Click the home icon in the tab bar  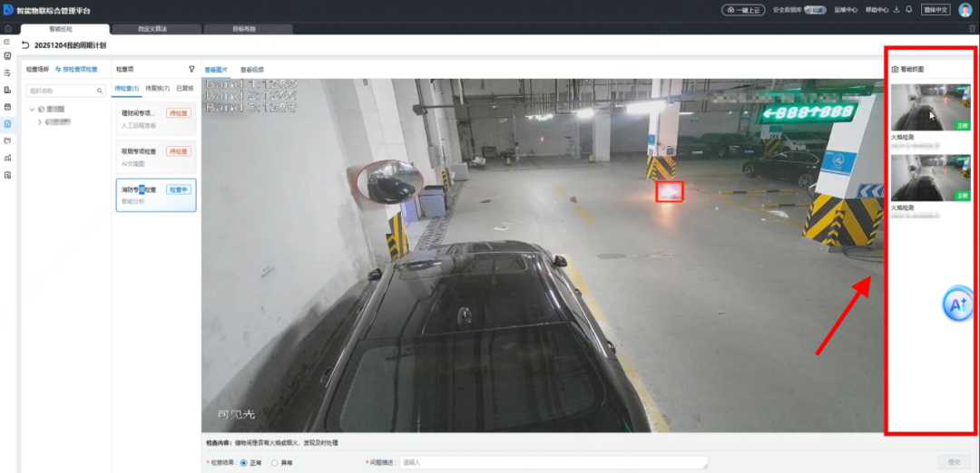click(8, 29)
